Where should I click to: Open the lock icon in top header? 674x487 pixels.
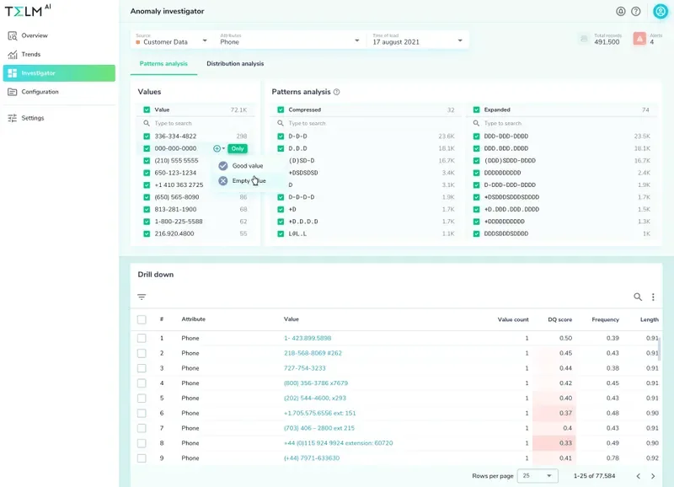pos(621,12)
